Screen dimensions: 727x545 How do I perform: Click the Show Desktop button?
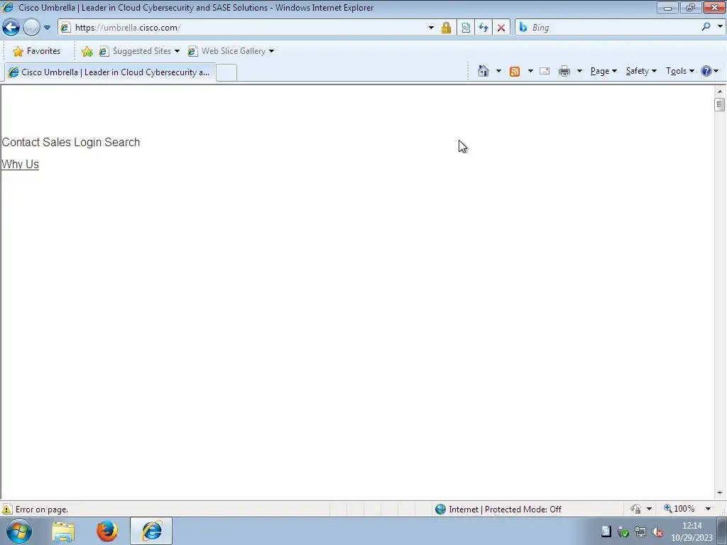[x=722, y=532]
